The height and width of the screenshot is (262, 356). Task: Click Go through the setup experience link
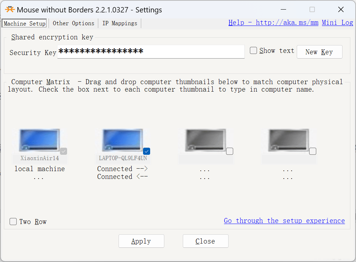click(284, 221)
